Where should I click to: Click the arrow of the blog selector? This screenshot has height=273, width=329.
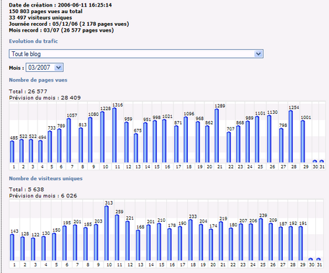[x=258, y=54]
